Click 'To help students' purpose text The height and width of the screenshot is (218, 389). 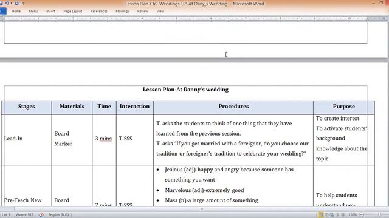pyautogui.click(x=337, y=195)
